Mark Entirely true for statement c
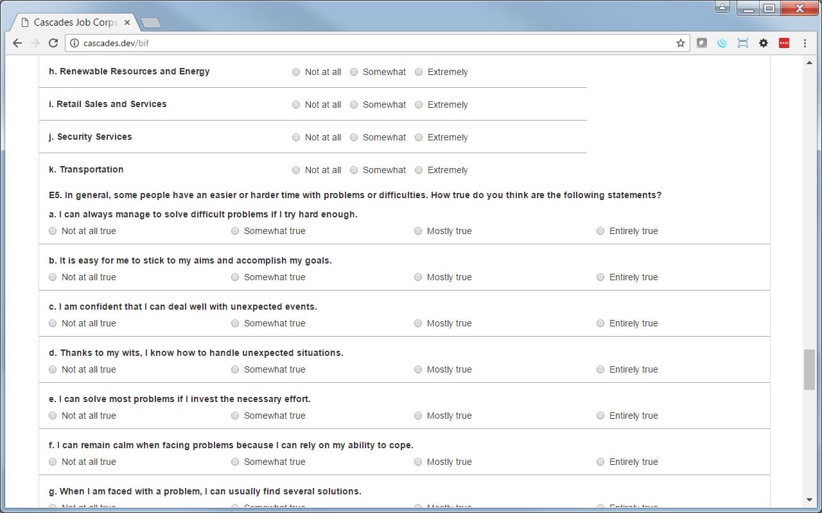Image resolution: width=822 pixels, height=513 pixels. pos(600,323)
